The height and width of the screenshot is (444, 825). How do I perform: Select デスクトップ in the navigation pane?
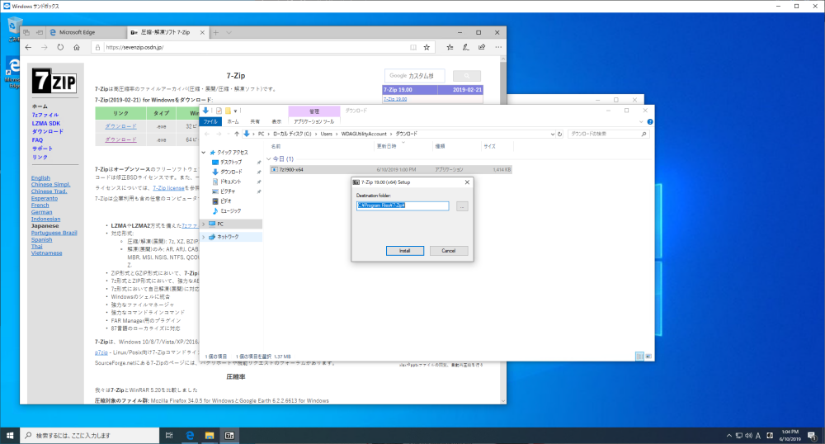[x=231, y=162]
